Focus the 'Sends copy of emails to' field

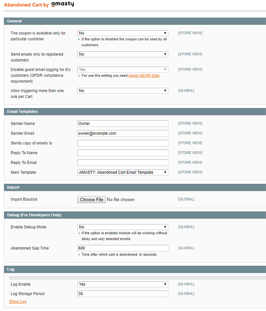(123, 143)
